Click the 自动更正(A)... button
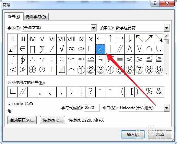This screenshot has width=177, height=144. tap(22, 120)
